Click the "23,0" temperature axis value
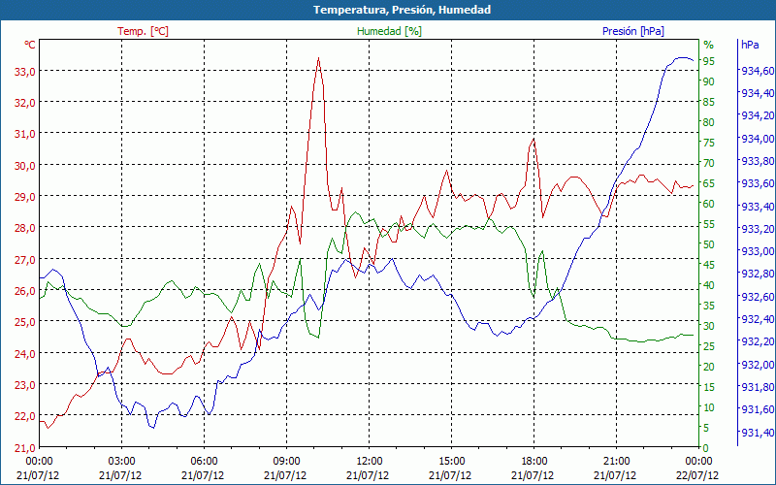The image size is (776, 485). (x=24, y=385)
